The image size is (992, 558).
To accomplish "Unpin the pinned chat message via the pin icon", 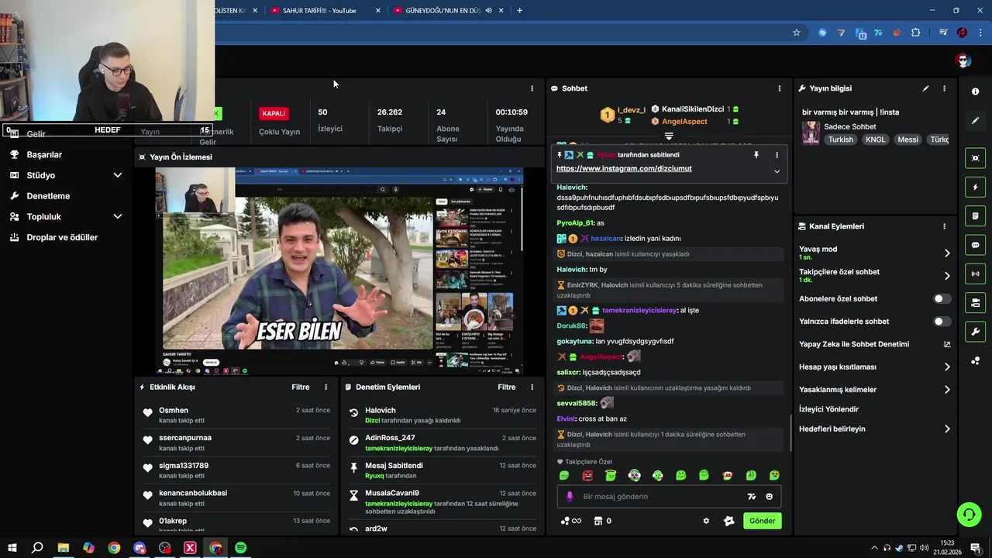I will [x=756, y=155].
